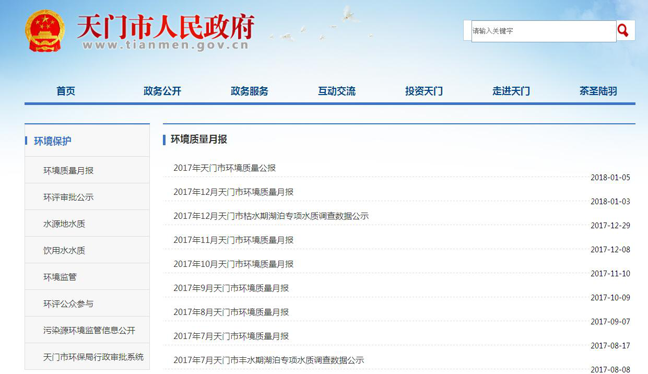Open 2017年8月天门市环境质量月报 article
Image resolution: width=648 pixels, height=374 pixels.
231,312
